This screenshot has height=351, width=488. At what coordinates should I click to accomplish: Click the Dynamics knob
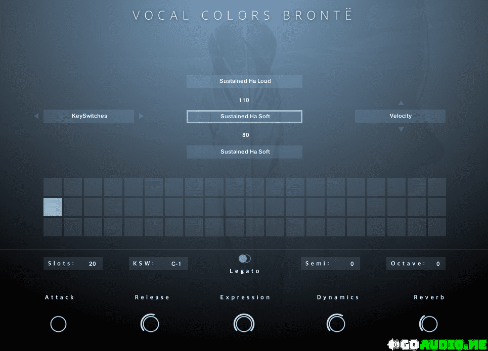336,323
